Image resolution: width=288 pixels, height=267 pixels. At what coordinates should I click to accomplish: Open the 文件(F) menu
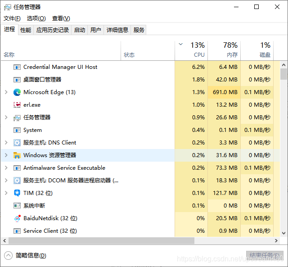pyautogui.click(x=12, y=18)
